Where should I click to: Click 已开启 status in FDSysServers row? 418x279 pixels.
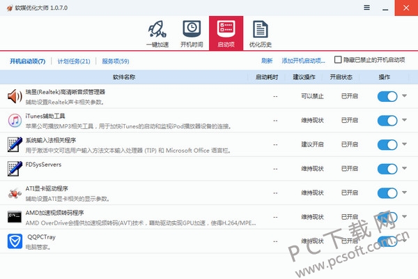(350, 169)
